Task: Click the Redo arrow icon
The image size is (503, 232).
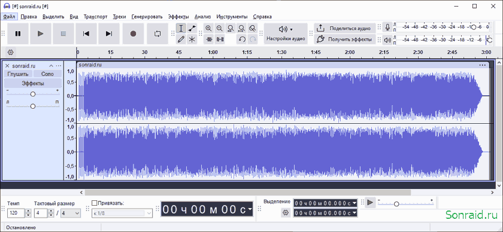Action: [x=253, y=39]
